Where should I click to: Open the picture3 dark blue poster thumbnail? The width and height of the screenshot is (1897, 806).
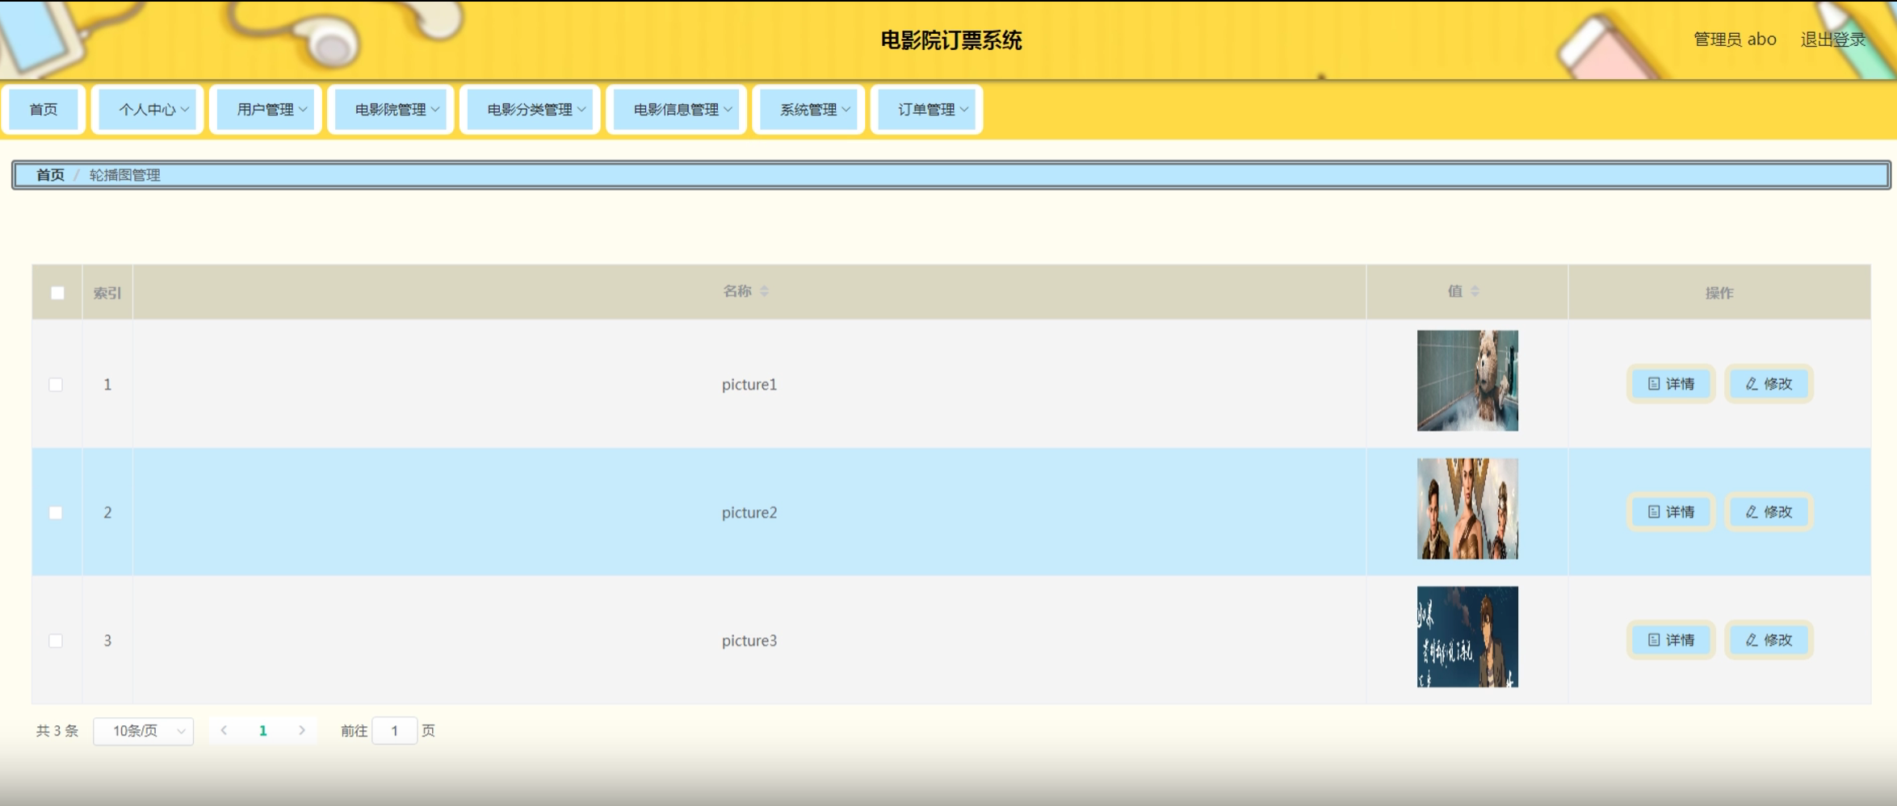coord(1467,637)
